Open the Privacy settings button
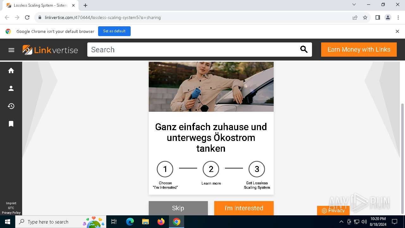 click(x=333, y=211)
